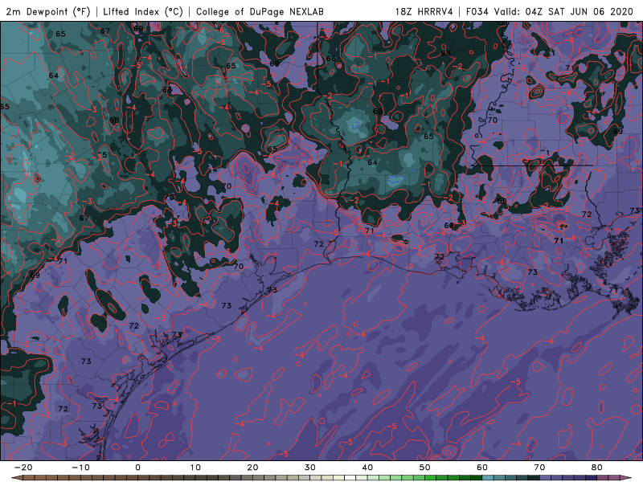Click the "-20" label on the color scale
Viewport: 643px width, 482px height.
point(23,468)
